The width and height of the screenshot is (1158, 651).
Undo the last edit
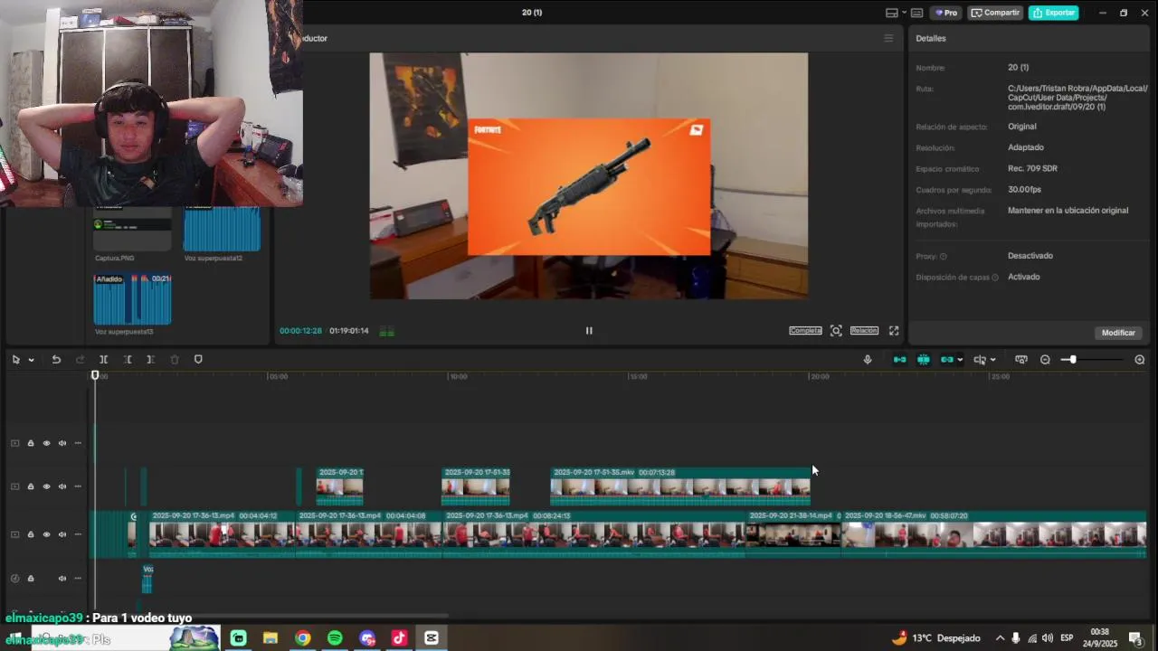click(56, 360)
